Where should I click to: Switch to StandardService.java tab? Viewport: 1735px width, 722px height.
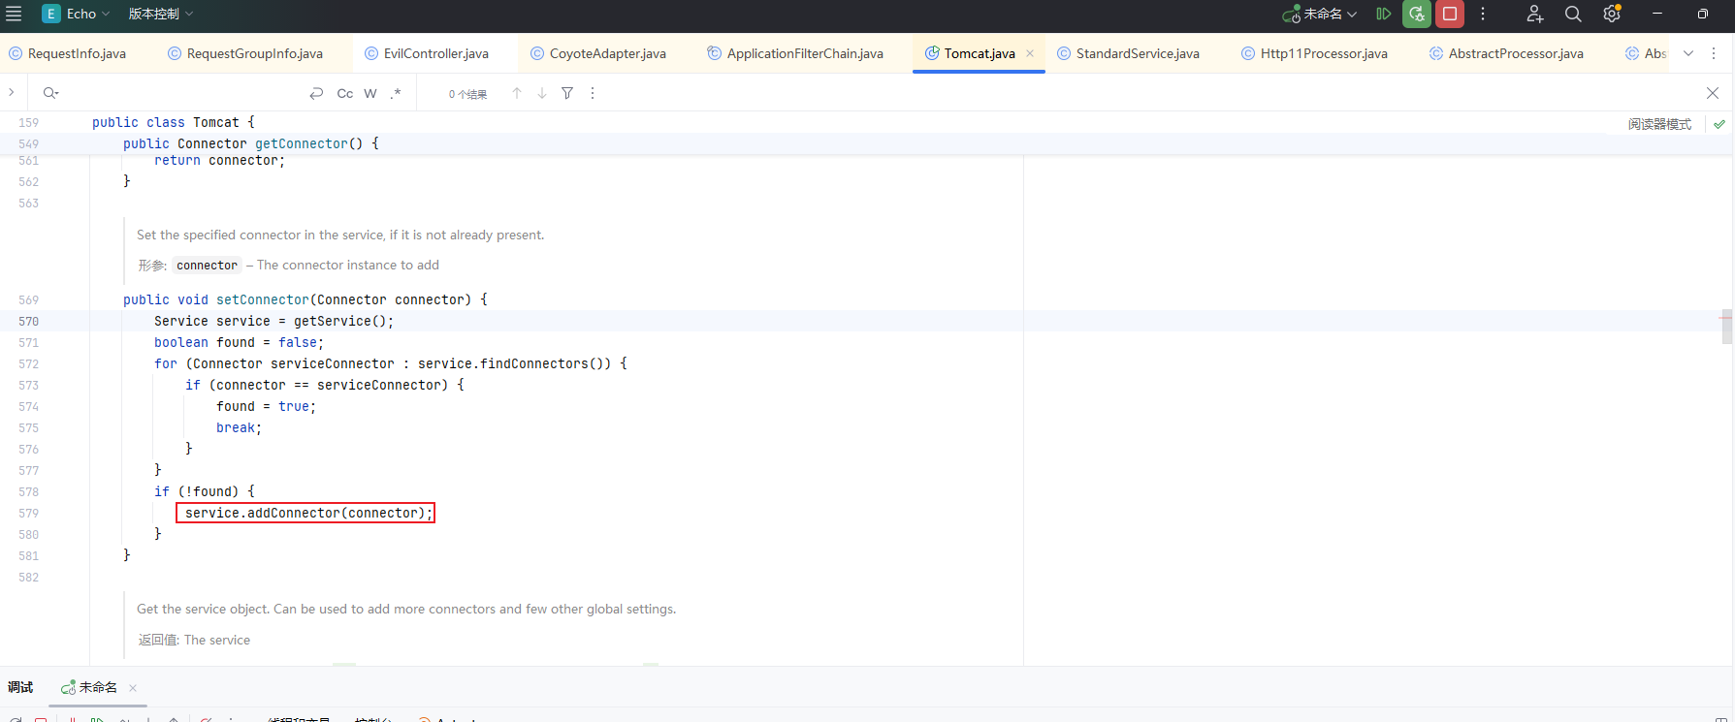click(x=1128, y=53)
